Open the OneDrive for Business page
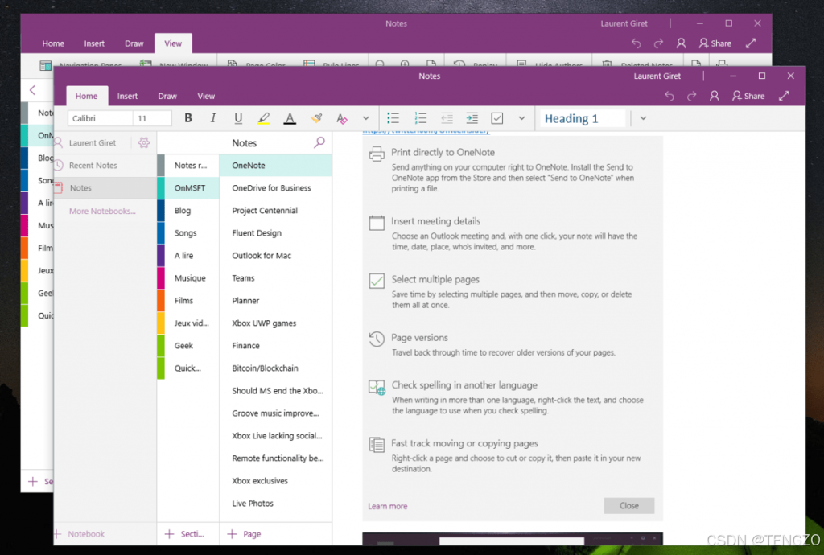 (x=276, y=188)
